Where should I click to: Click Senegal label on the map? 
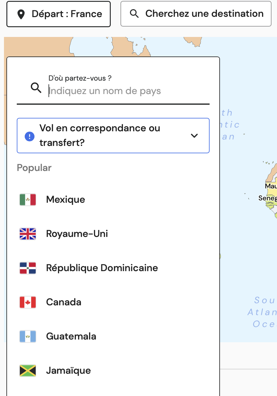coord(268,198)
